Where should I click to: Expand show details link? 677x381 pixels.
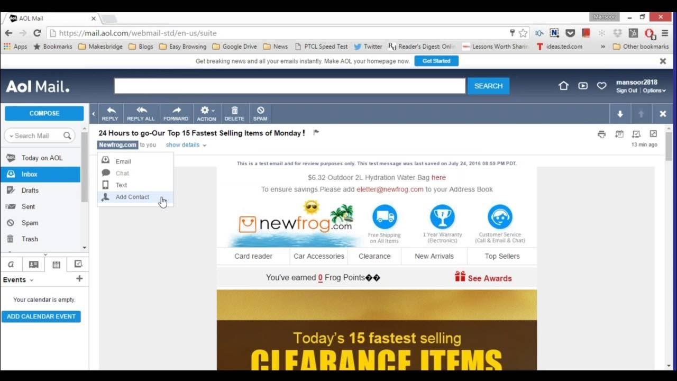(x=186, y=145)
